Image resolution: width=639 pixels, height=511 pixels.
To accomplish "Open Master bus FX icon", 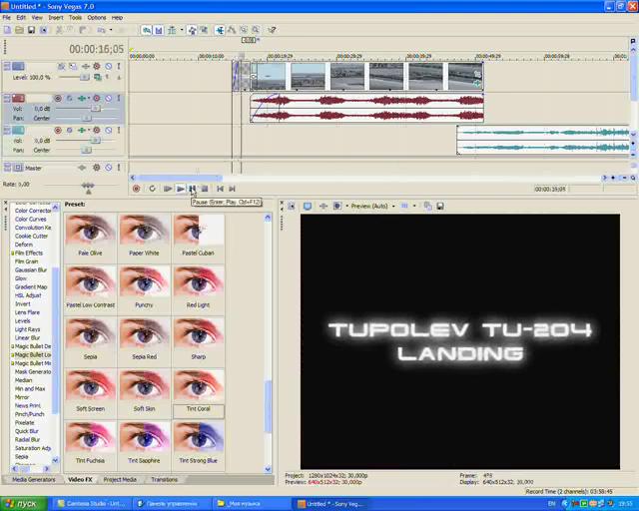I will [x=97, y=168].
